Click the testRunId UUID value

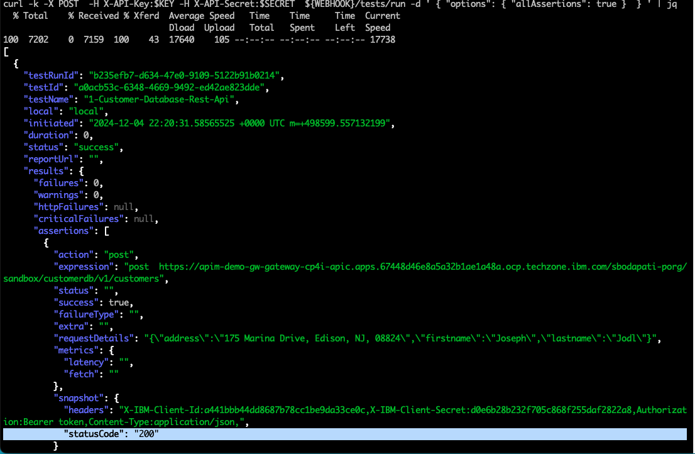click(185, 75)
